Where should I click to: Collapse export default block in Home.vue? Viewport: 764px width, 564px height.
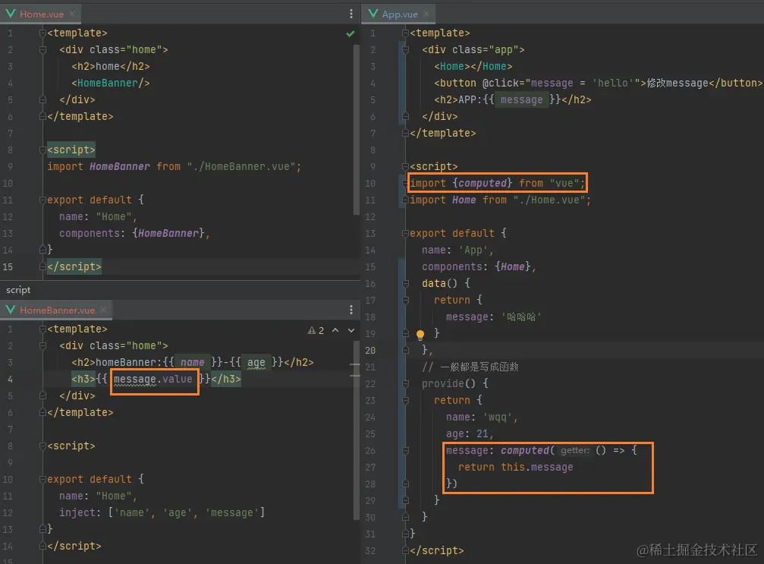coord(42,200)
